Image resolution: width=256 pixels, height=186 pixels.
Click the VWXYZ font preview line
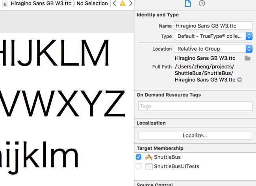[63, 103]
